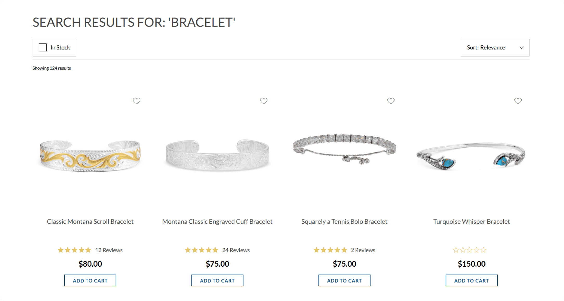Add the $80.00 Scroll Bracelet to cart
Image resolution: width=564 pixels, height=301 pixels.
(90, 280)
